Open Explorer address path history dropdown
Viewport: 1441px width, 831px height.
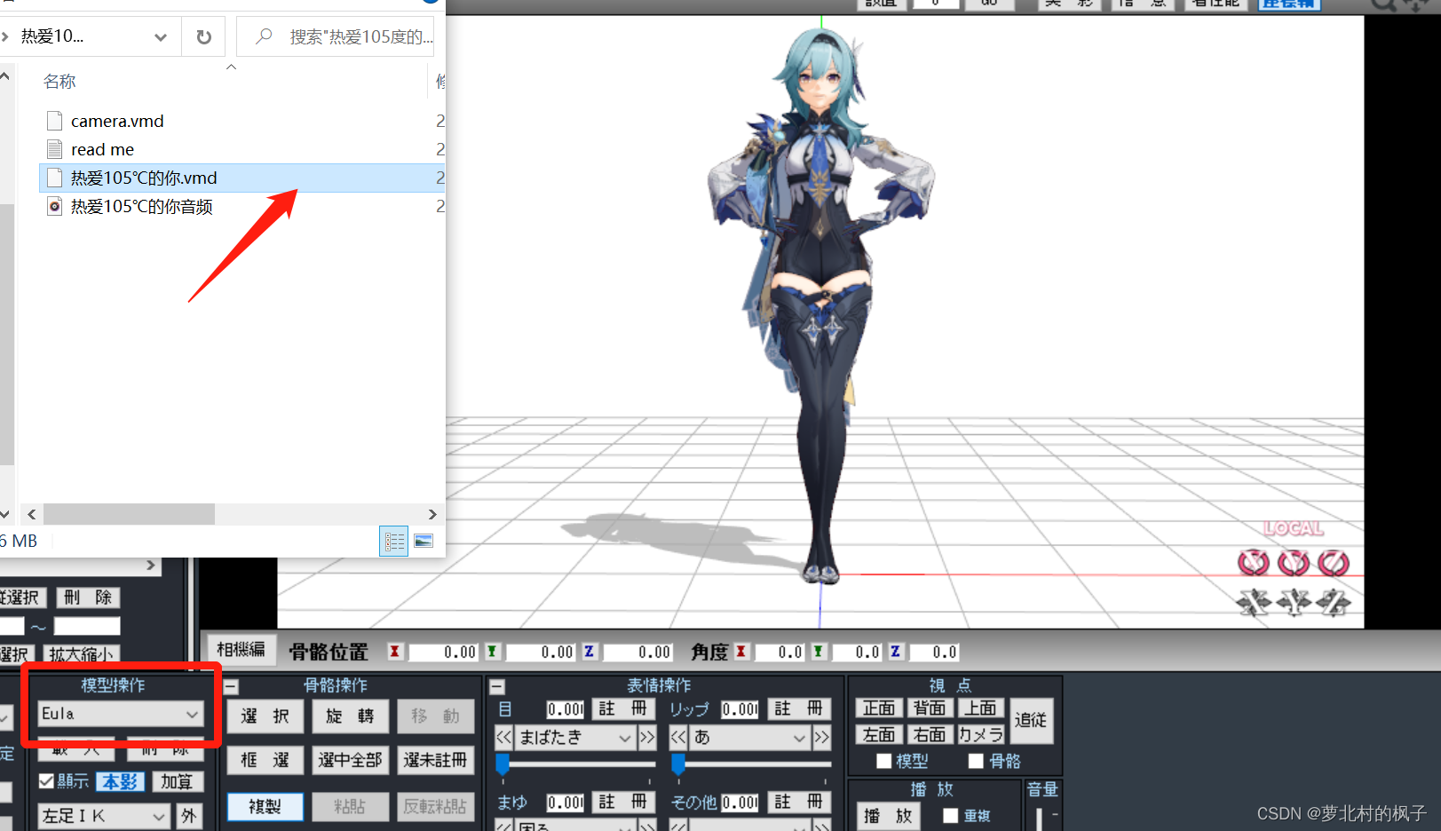[x=161, y=36]
